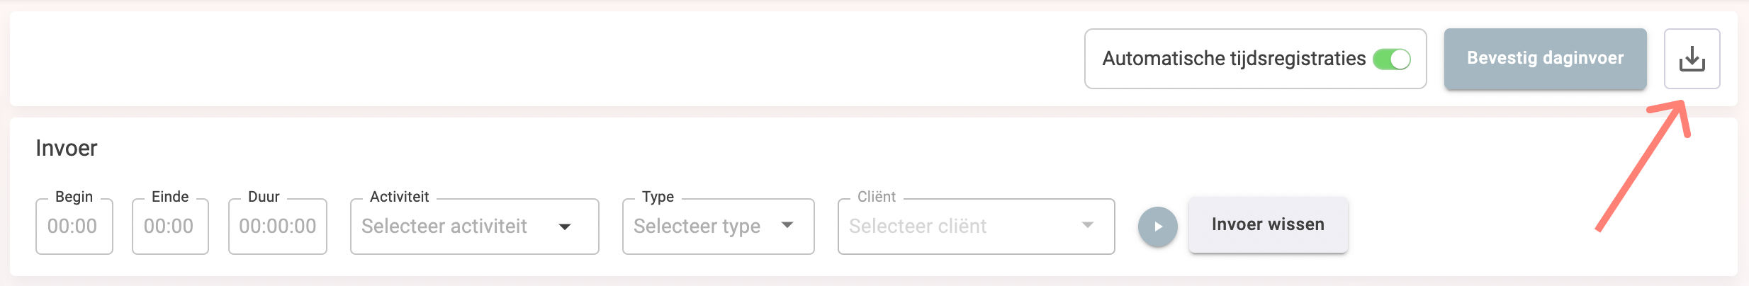Click the Activiteit field label

point(400,197)
